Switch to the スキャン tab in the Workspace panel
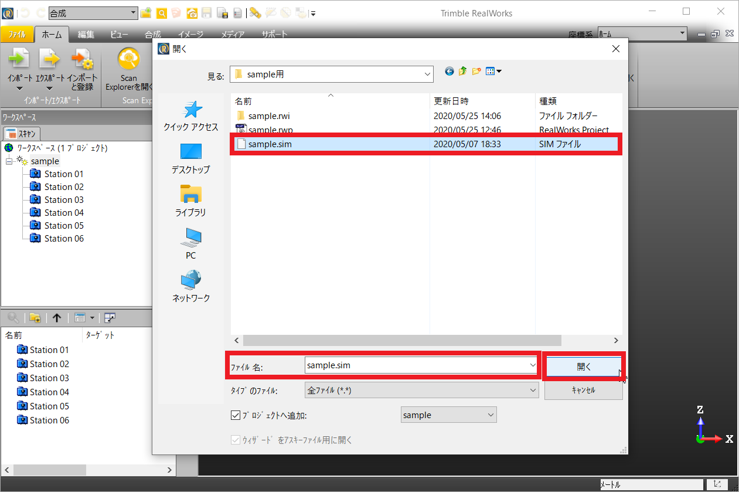739x492 pixels. pos(22,134)
